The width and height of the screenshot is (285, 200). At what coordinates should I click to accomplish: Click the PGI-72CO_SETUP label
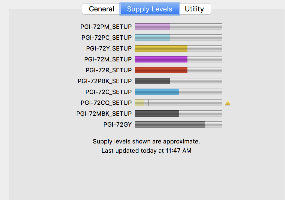tap(105, 103)
